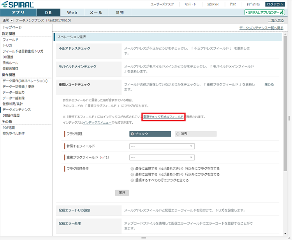This screenshot has height=240, width=292.
Task: Open トップページ in sidebar
Action: 12,27
